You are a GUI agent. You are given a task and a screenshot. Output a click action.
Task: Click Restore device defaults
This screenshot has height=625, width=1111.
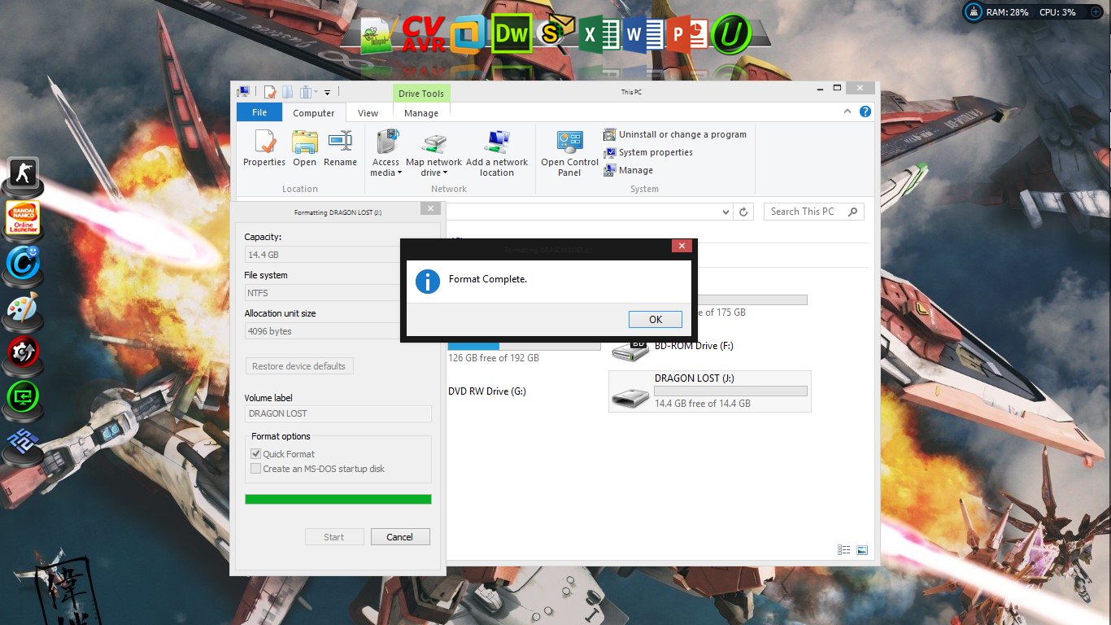coord(299,366)
